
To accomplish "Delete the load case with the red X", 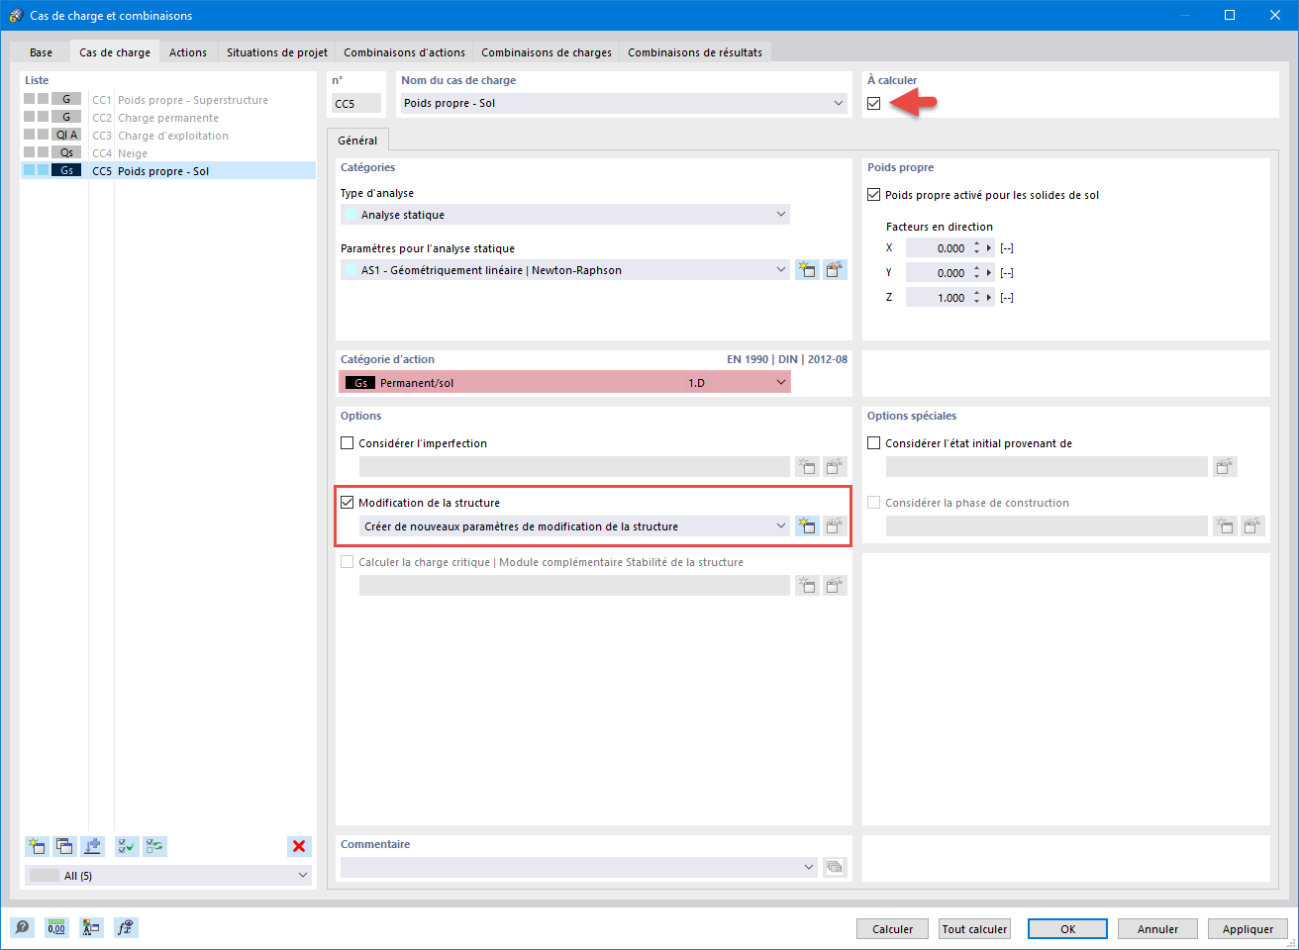I will (299, 846).
